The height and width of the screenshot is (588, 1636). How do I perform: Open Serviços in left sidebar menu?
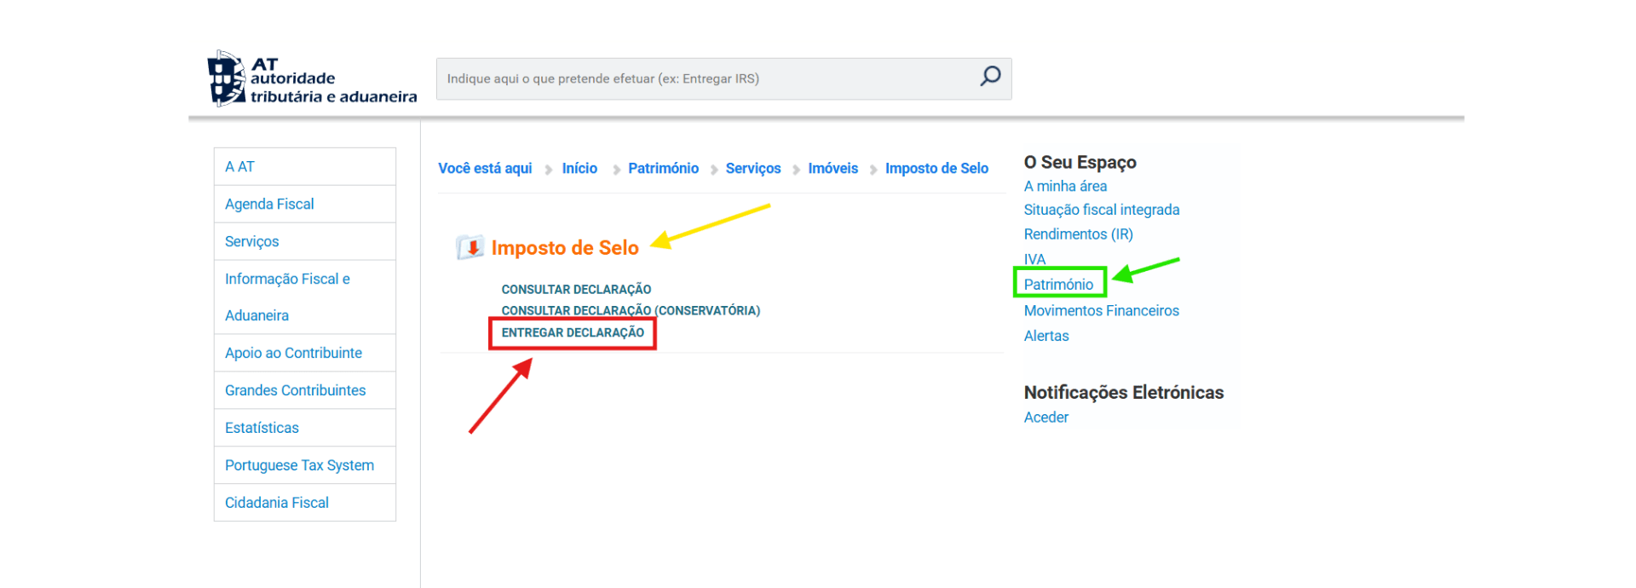[251, 242]
